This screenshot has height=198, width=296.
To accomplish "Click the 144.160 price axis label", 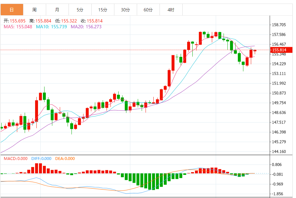I will 279,152.
